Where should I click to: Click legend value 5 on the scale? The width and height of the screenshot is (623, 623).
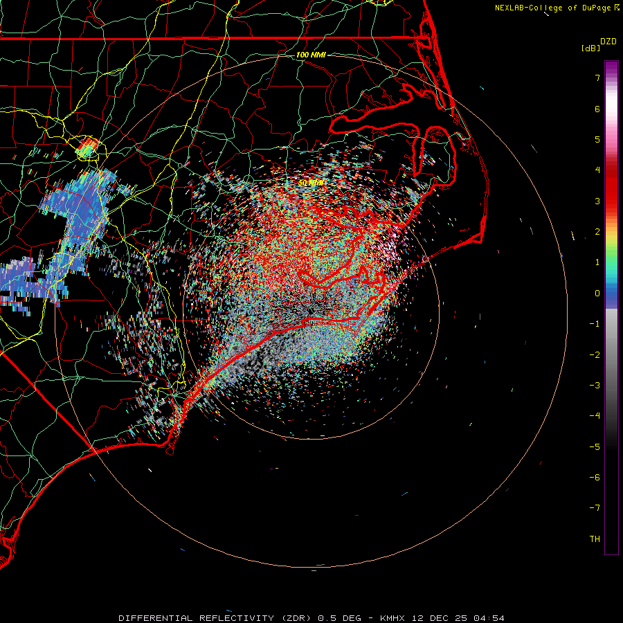(x=597, y=139)
